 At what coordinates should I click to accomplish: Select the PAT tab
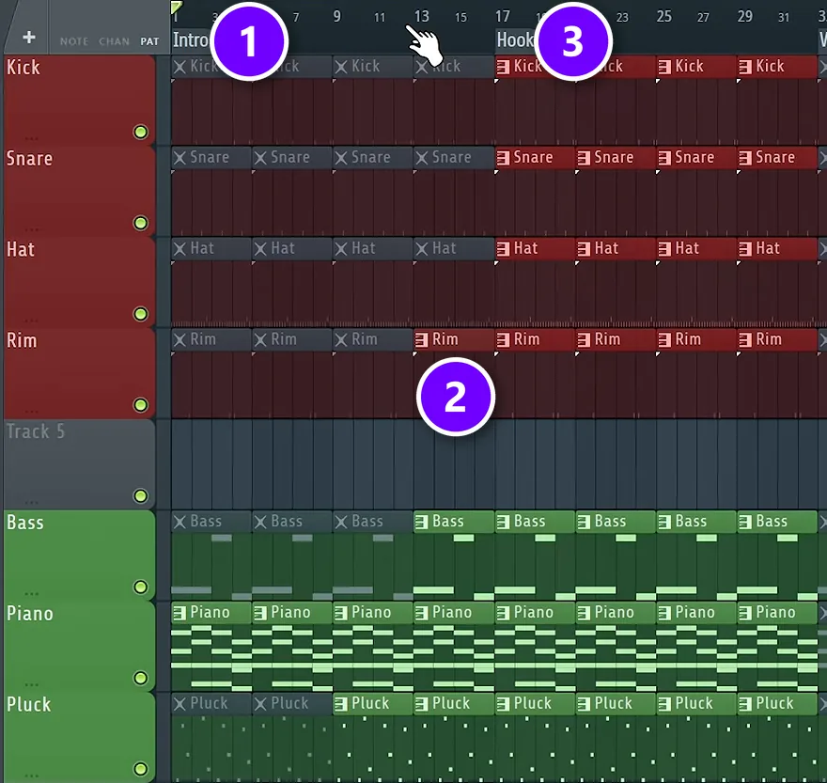point(149,41)
